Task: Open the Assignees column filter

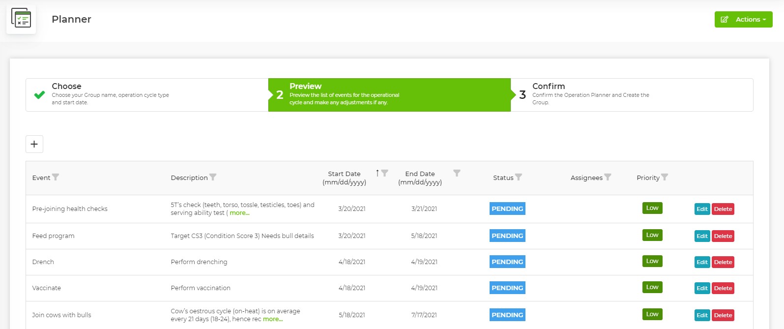Action: [x=608, y=177]
